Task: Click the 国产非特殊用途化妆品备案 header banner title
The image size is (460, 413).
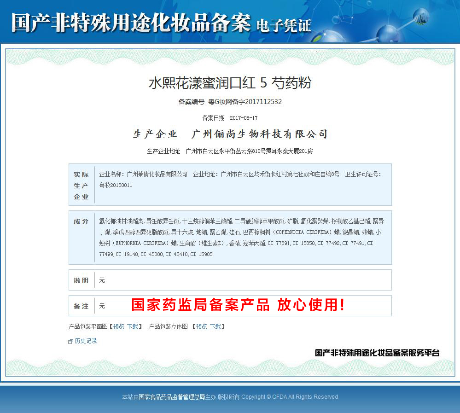Action: (131, 22)
